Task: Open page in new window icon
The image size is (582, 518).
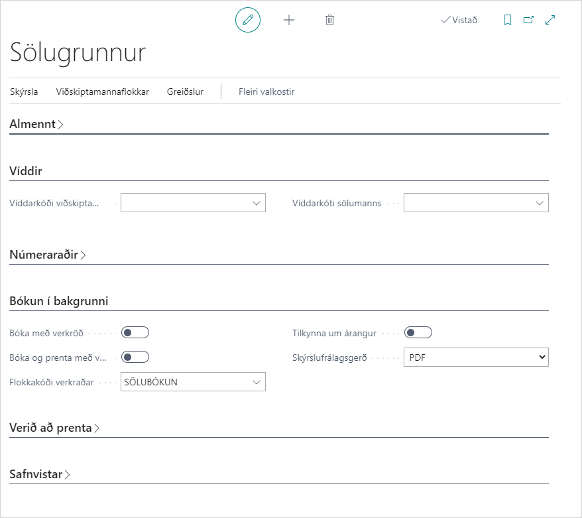Action: pyautogui.click(x=528, y=20)
